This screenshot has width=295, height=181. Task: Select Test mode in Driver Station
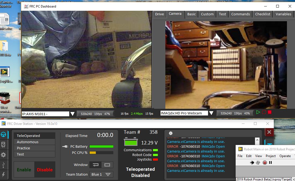pyautogui.click(x=34, y=154)
